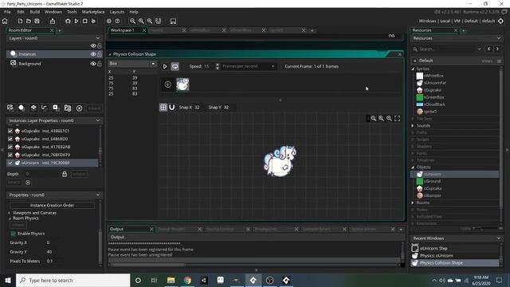510x287 pixels.
Task: Open the Frames per second dropdown
Action: [x=249, y=66]
